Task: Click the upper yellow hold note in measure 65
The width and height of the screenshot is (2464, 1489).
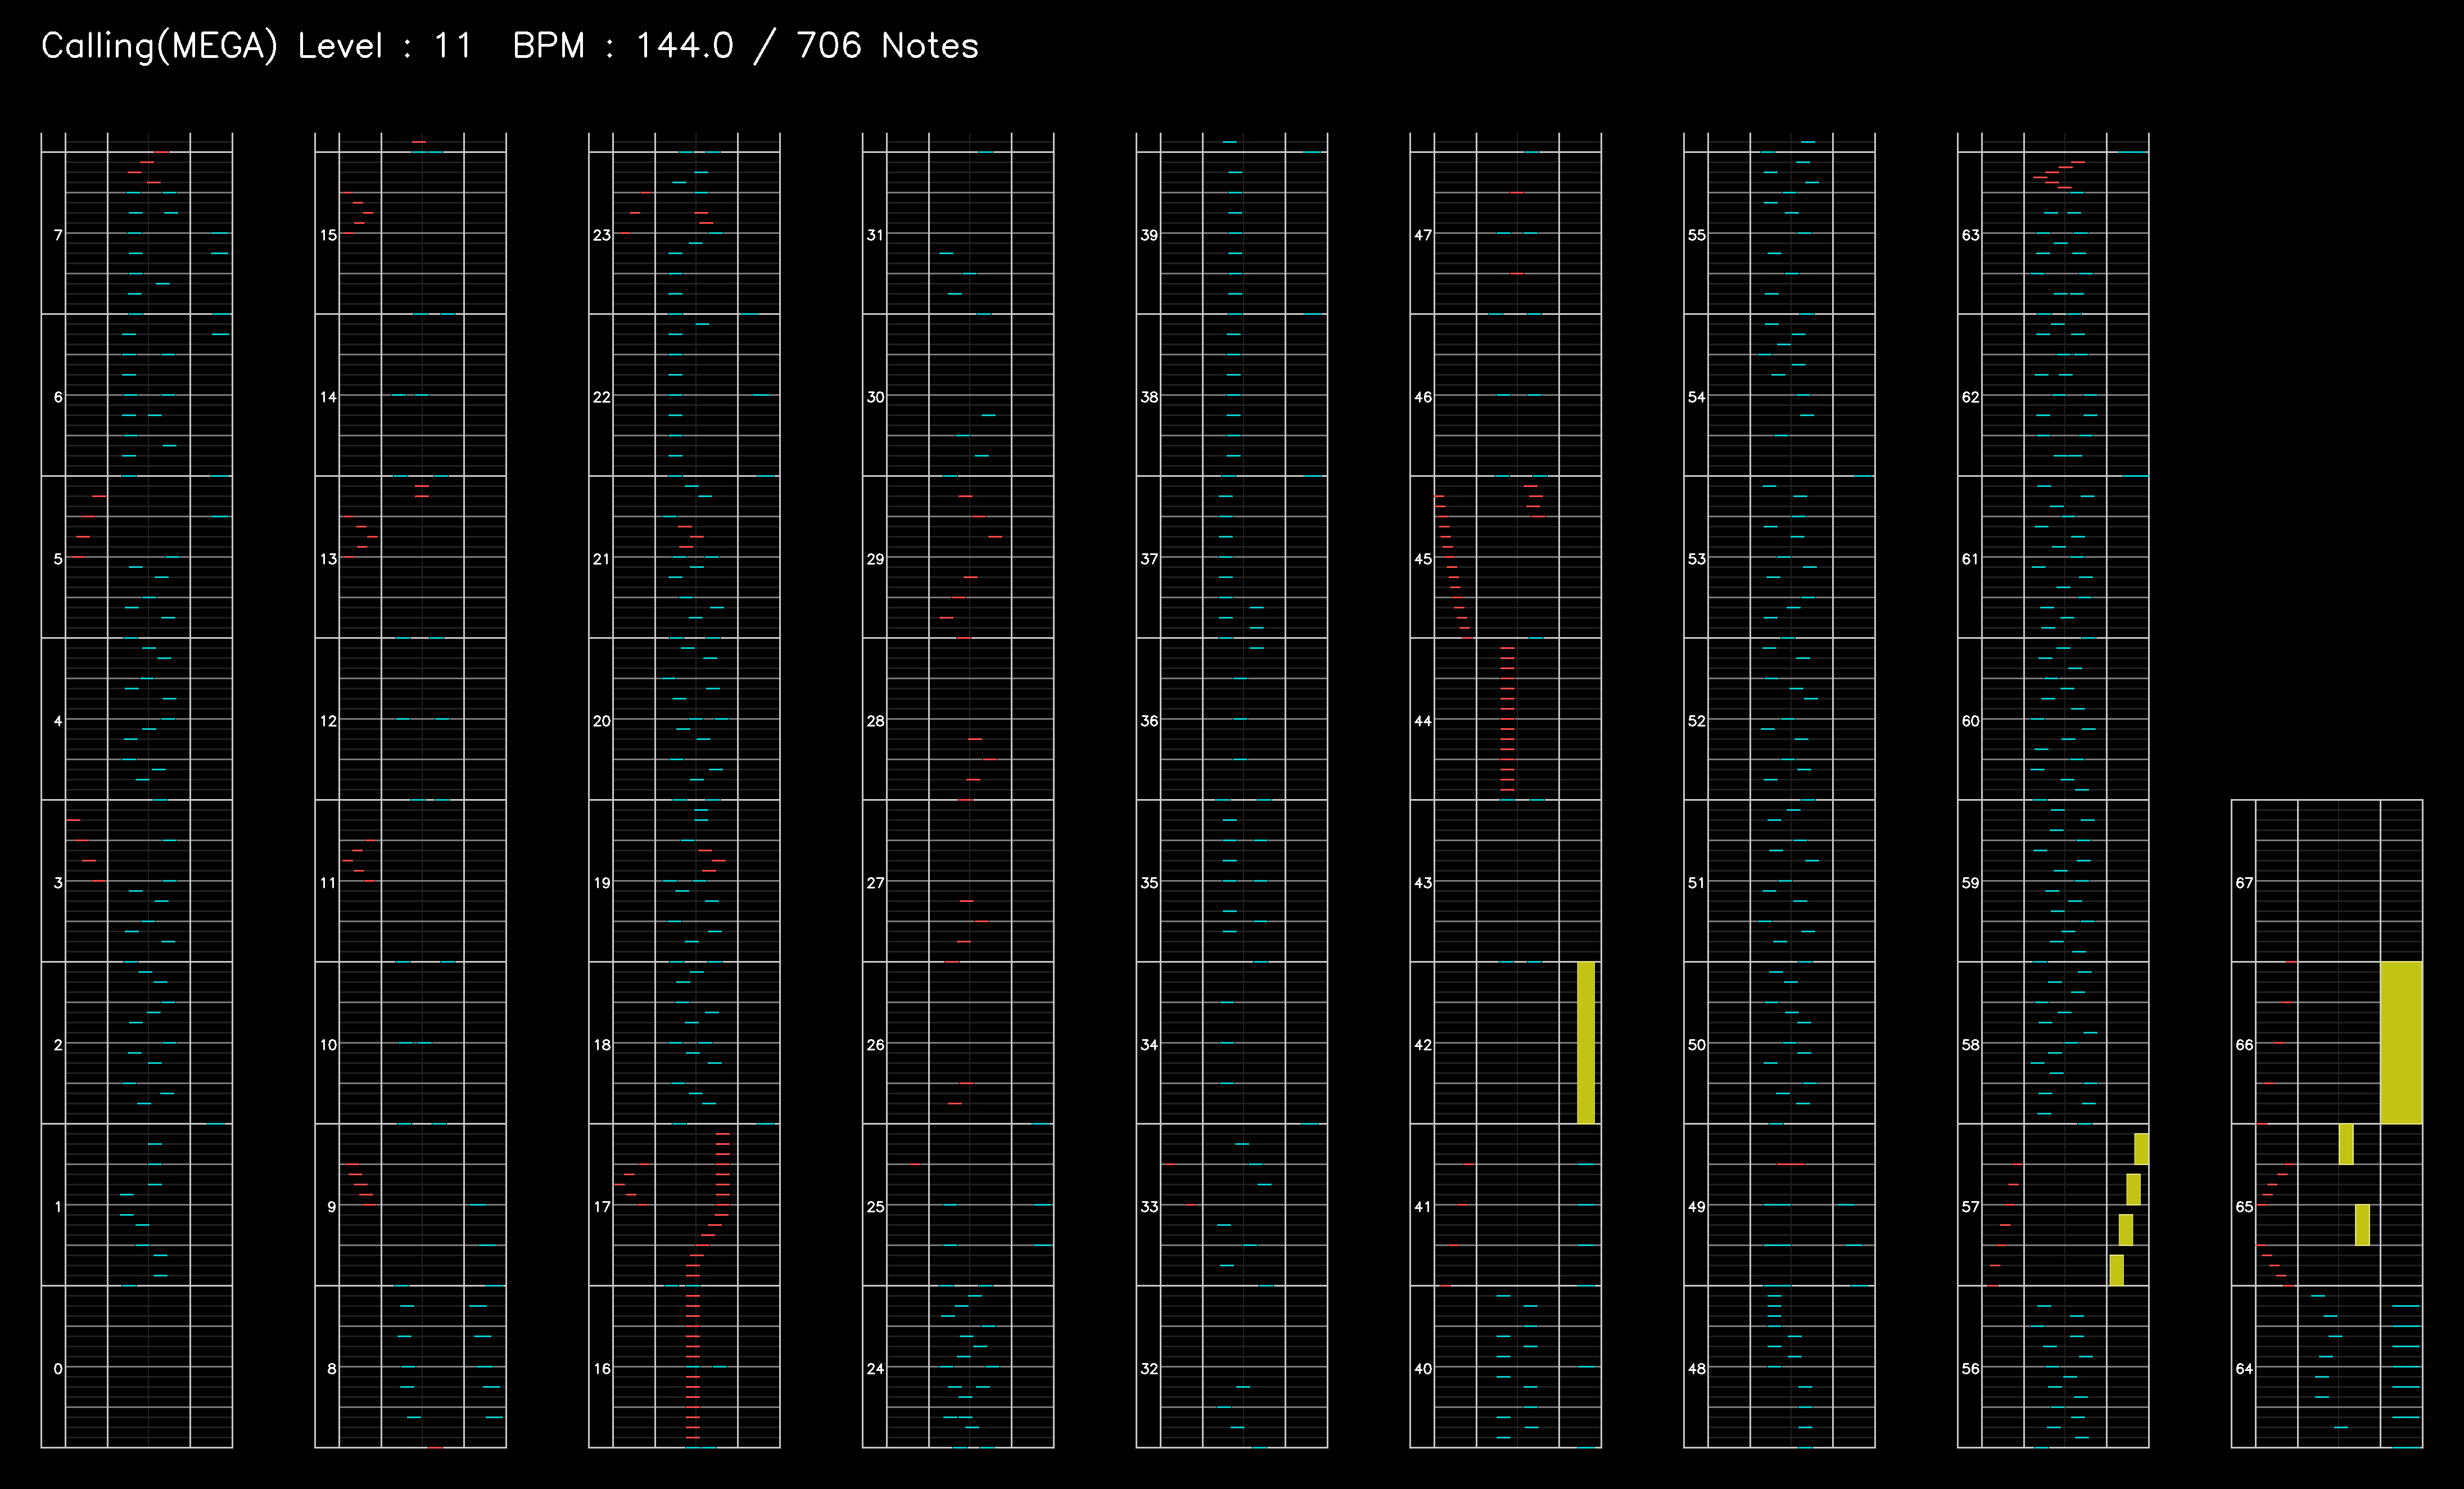Action: coord(2345,1144)
